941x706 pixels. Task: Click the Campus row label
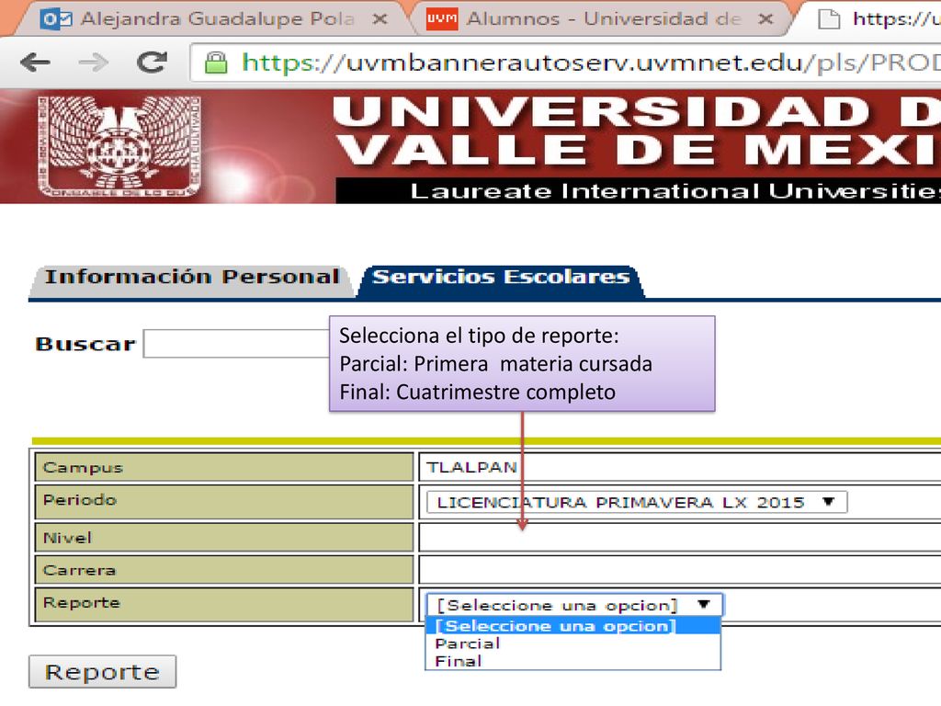tap(224, 467)
